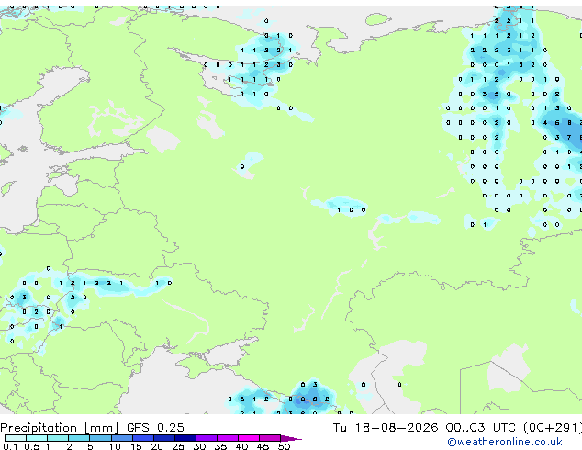582x450 pixels.
Task: Pick the 1–2 mm legend color swatch
Action: (x=58, y=438)
